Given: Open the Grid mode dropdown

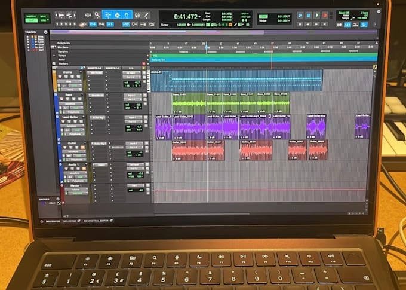Looking at the screenshot, I should 44,20.
